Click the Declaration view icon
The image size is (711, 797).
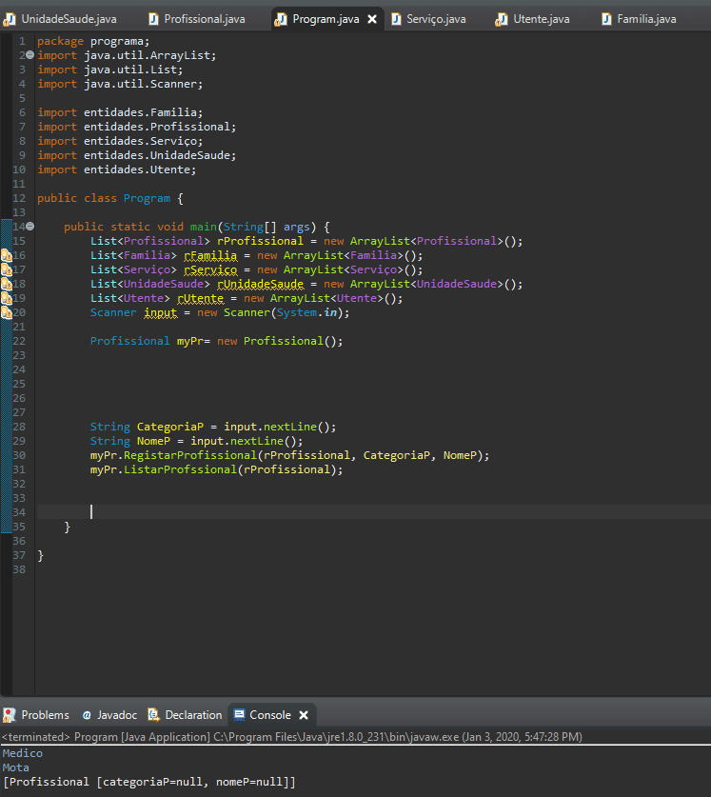[153, 715]
